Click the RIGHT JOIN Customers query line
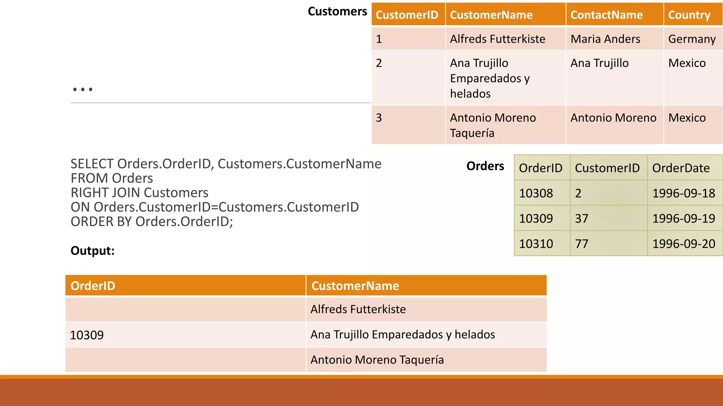 (139, 193)
